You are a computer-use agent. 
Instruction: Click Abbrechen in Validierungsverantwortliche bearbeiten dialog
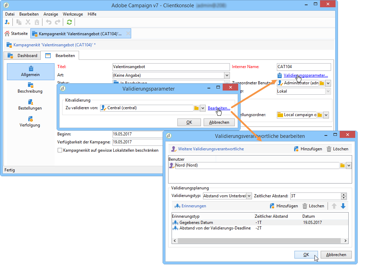[x=336, y=255]
